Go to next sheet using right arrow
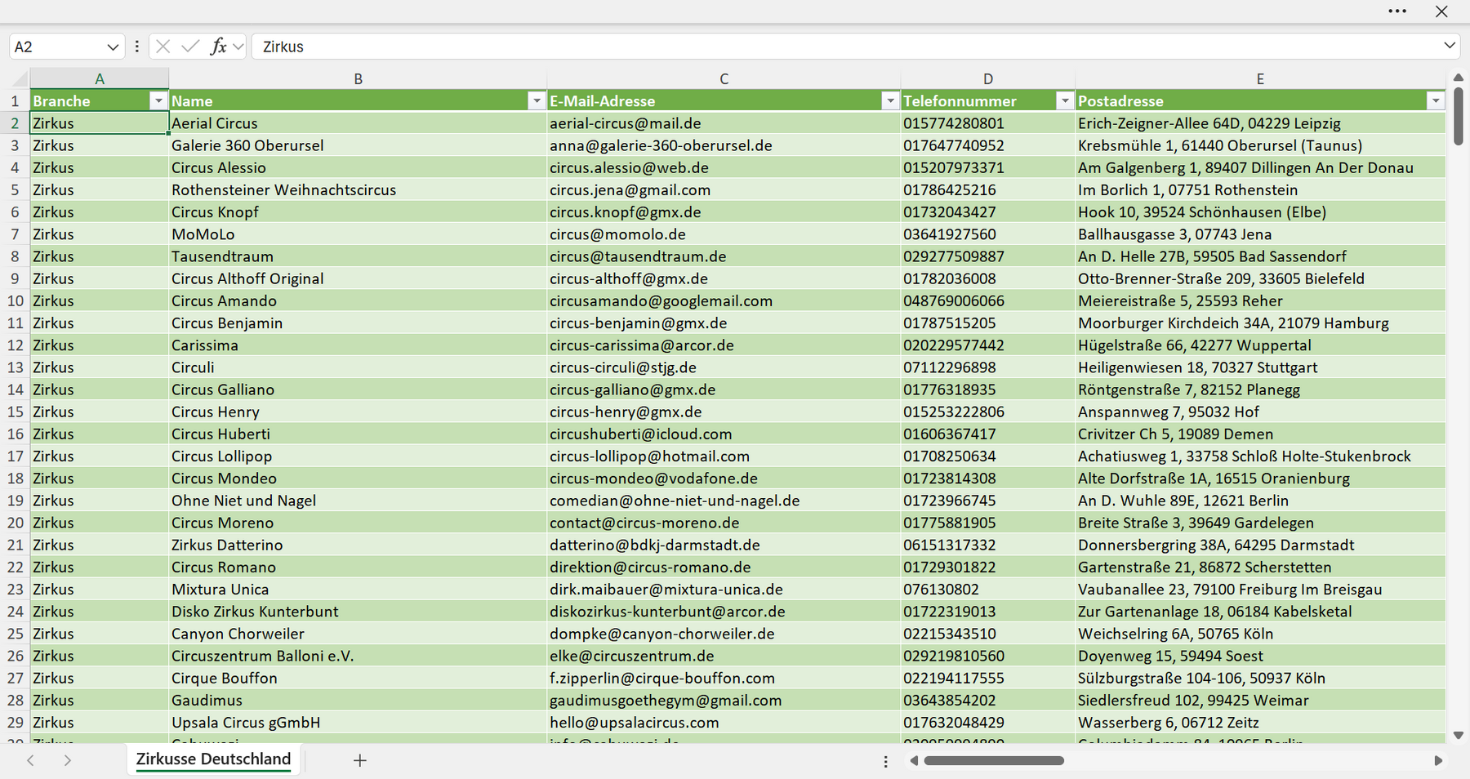The height and width of the screenshot is (779, 1470). tap(68, 760)
